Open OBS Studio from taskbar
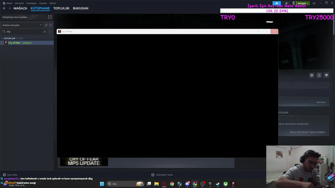335x188 pixels. (x=203, y=184)
